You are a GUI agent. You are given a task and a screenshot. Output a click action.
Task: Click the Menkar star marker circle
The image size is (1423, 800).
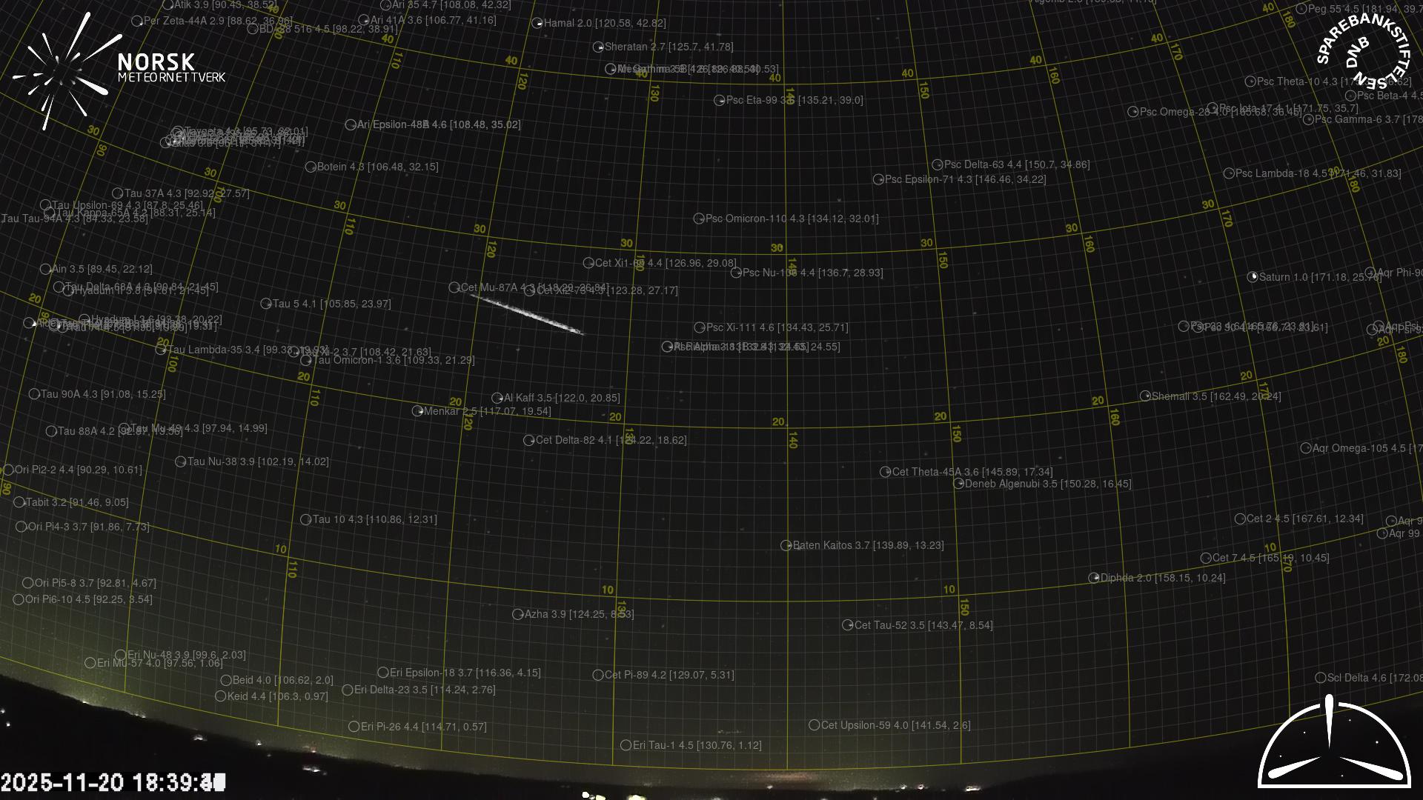[417, 411]
